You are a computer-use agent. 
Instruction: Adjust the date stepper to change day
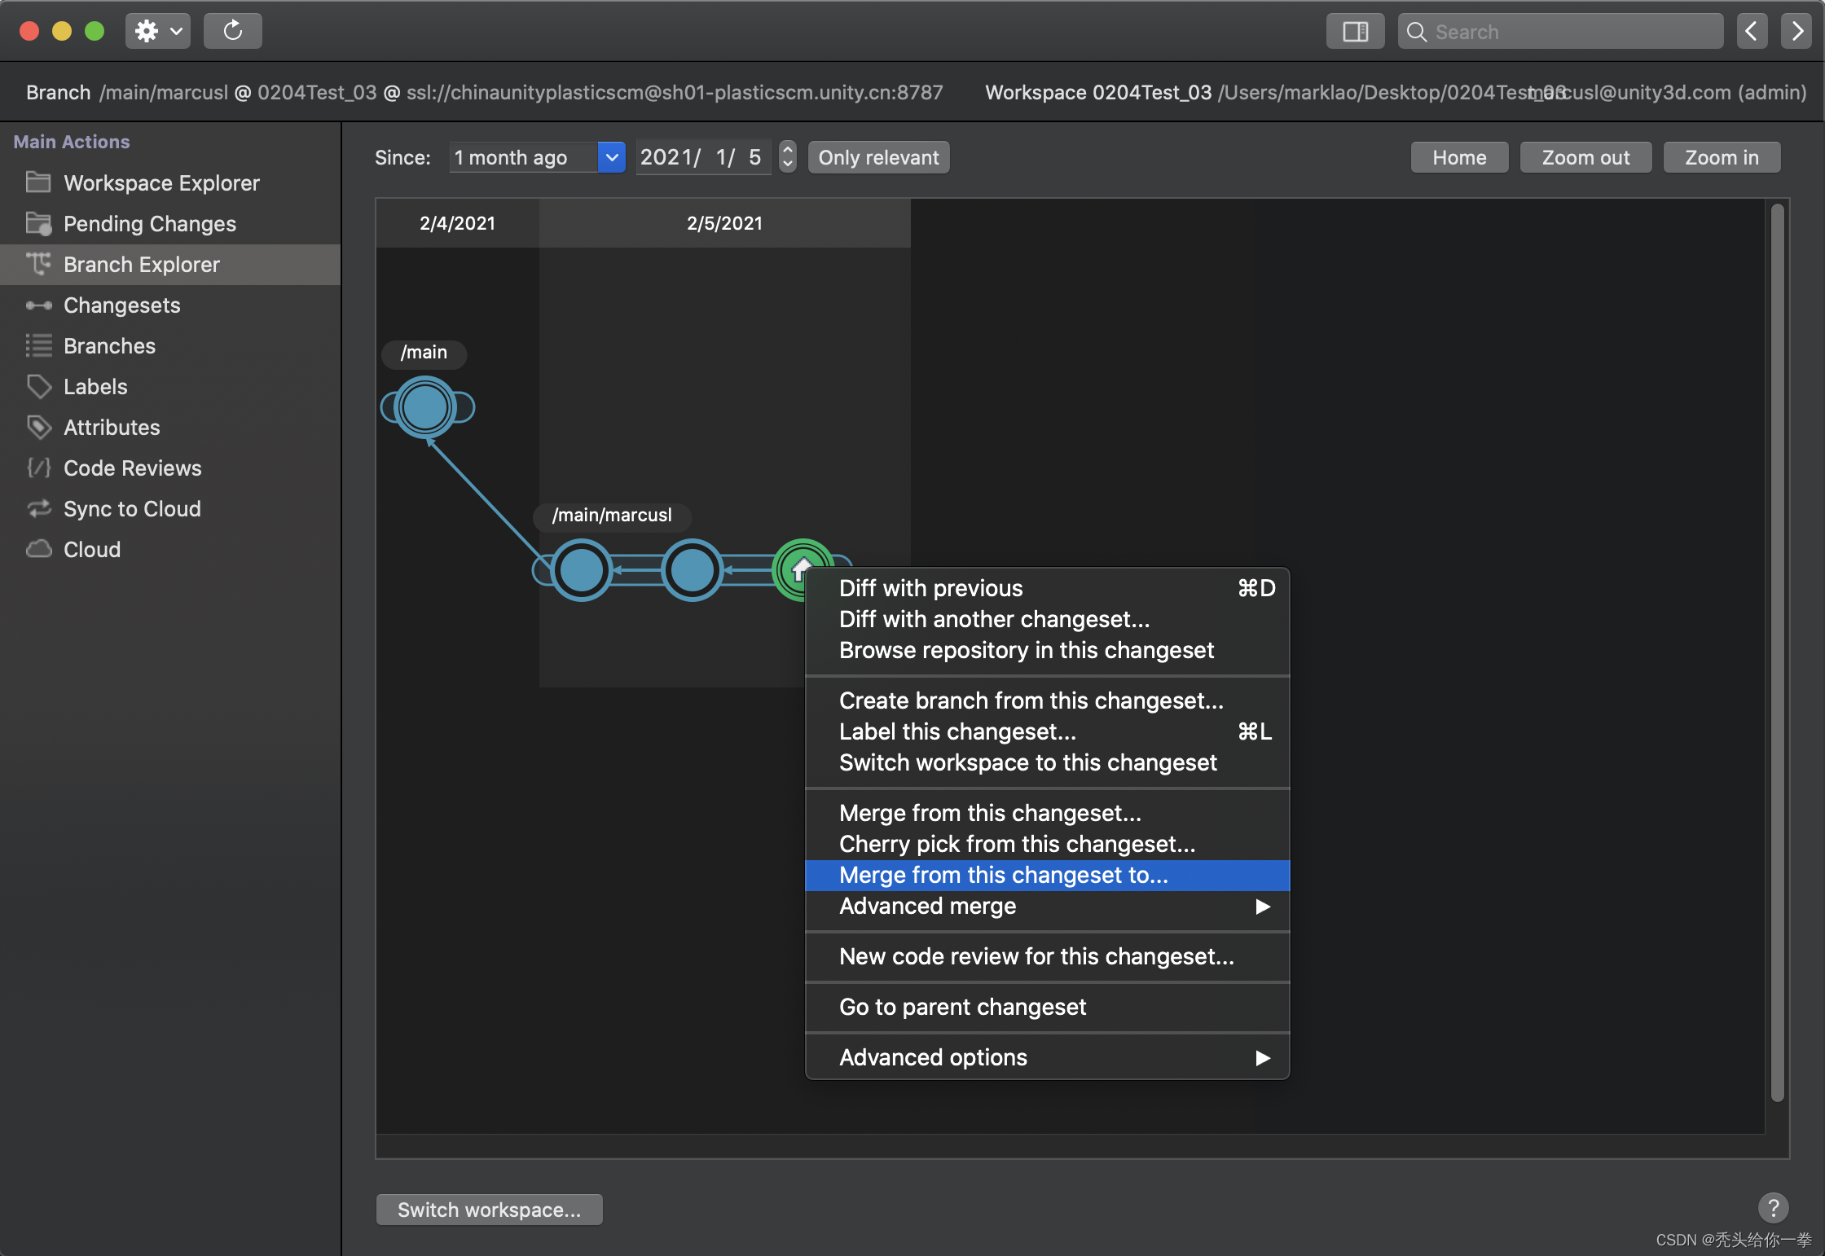pyautogui.click(x=786, y=156)
